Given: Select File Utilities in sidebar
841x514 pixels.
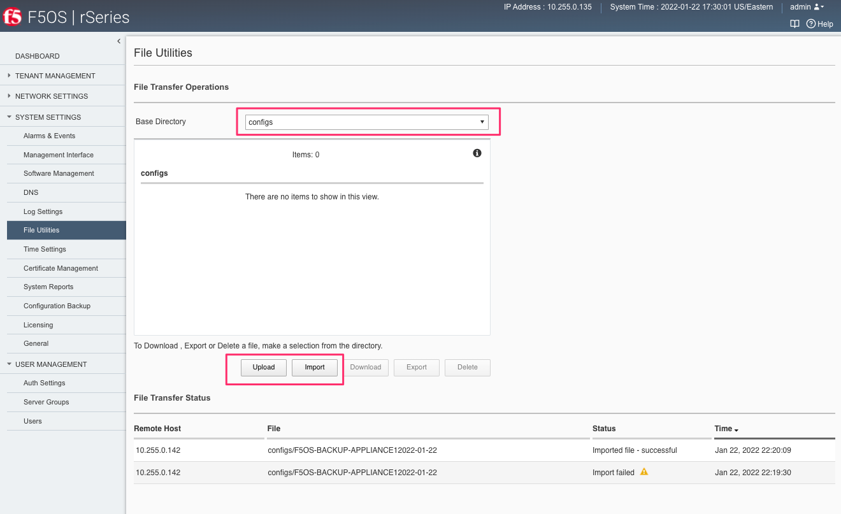Looking at the screenshot, I should (x=66, y=230).
